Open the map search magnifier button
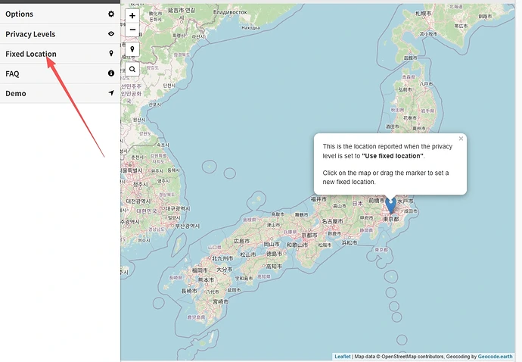This screenshot has width=522, height=362. pyautogui.click(x=132, y=69)
